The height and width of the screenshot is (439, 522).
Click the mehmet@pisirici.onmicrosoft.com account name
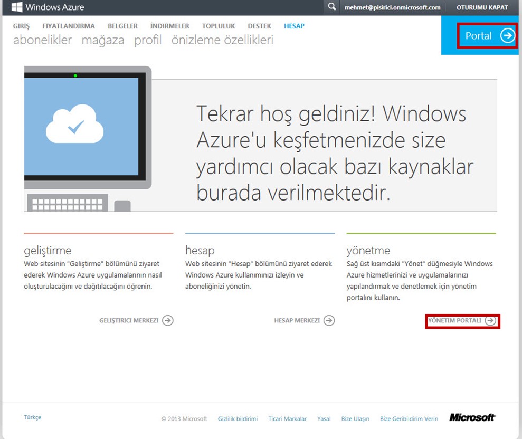[x=392, y=7]
